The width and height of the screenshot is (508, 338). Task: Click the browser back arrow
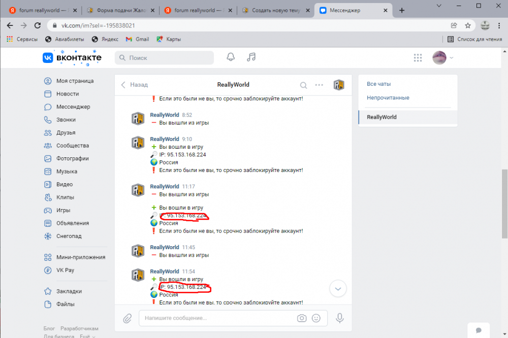click(10, 25)
